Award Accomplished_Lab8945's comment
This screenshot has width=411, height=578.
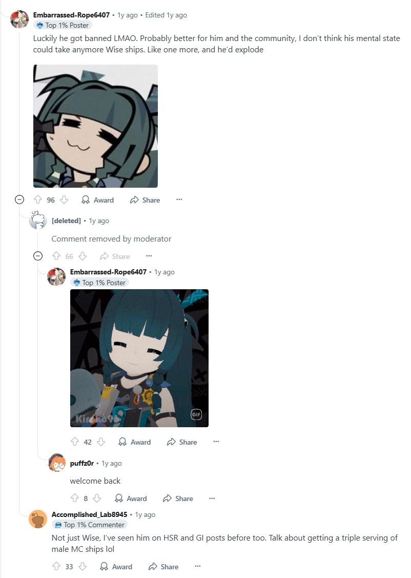click(x=116, y=567)
